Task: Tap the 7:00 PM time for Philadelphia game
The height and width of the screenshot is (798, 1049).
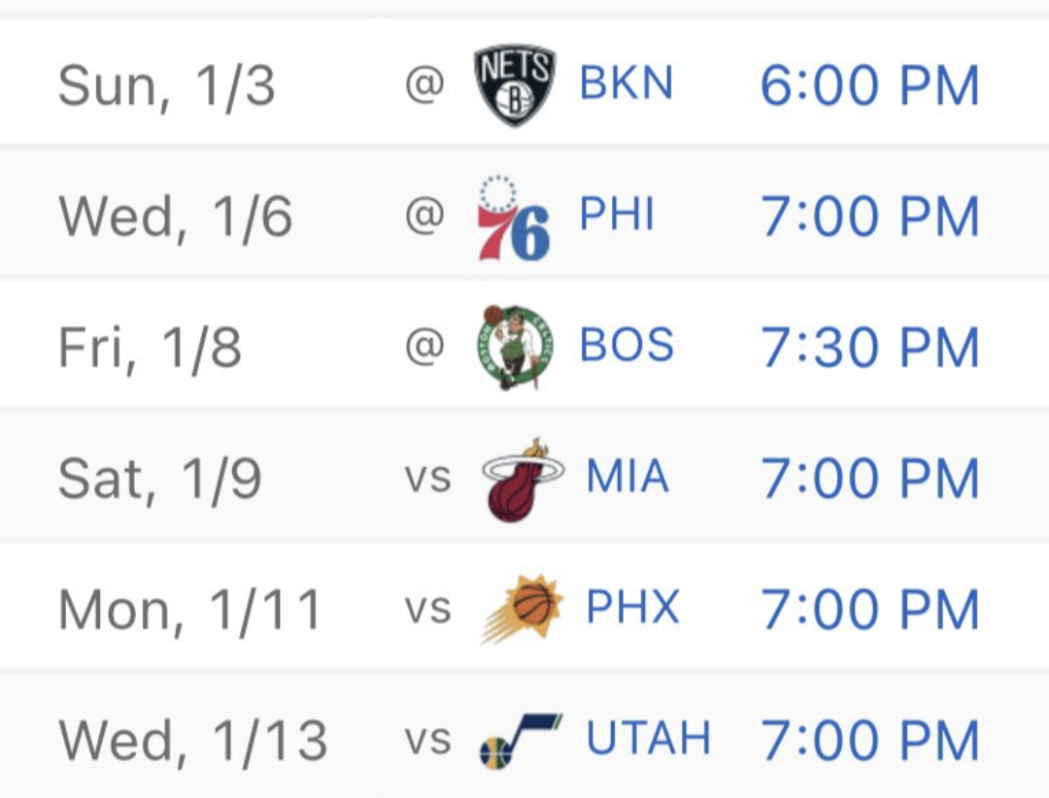Action: 869,217
